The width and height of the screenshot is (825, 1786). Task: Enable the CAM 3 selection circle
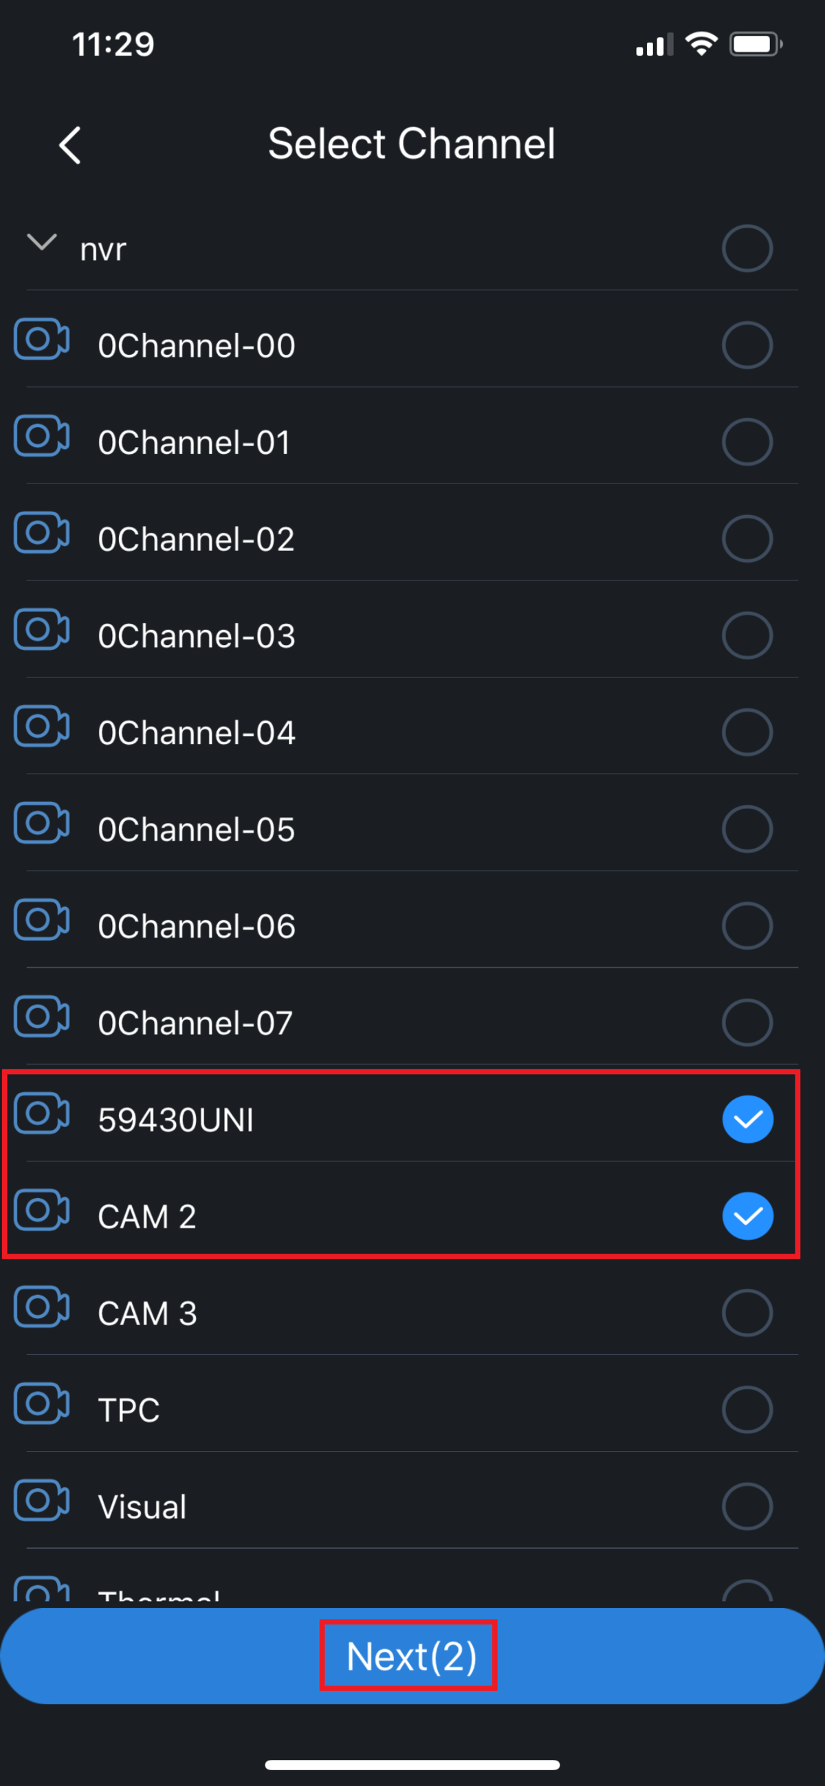[747, 1312]
